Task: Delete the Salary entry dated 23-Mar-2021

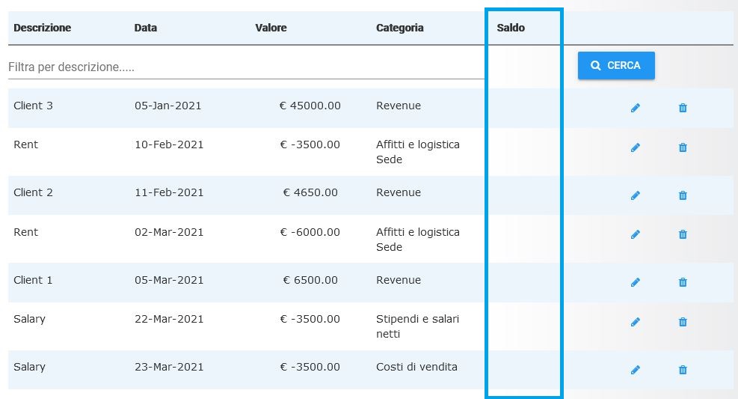Action: [683, 370]
